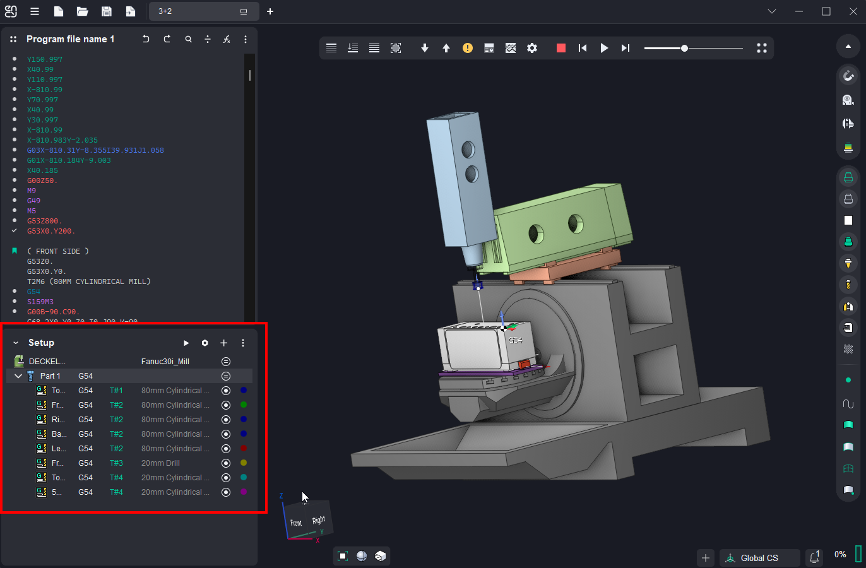Collapse the Setup panel with its chevron
The image size is (866, 568).
(x=16, y=343)
